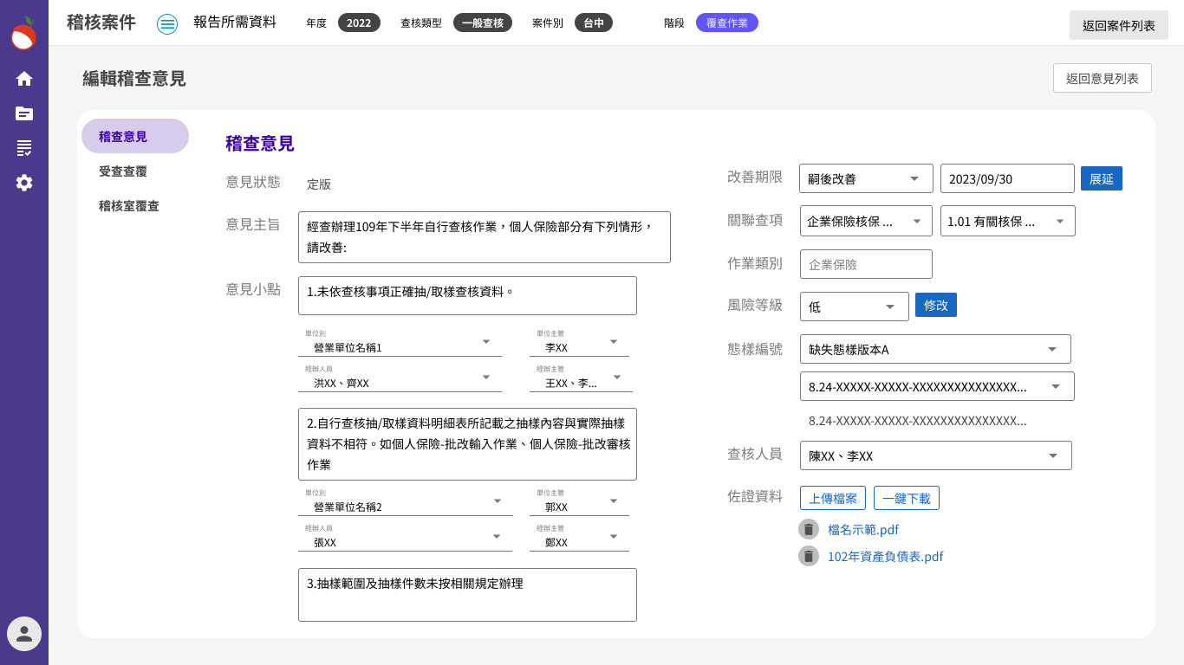This screenshot has width=1184, height=665.
Task: Delete 102年資產負債表.pdf using its trash icon
Action: (809, 556)
